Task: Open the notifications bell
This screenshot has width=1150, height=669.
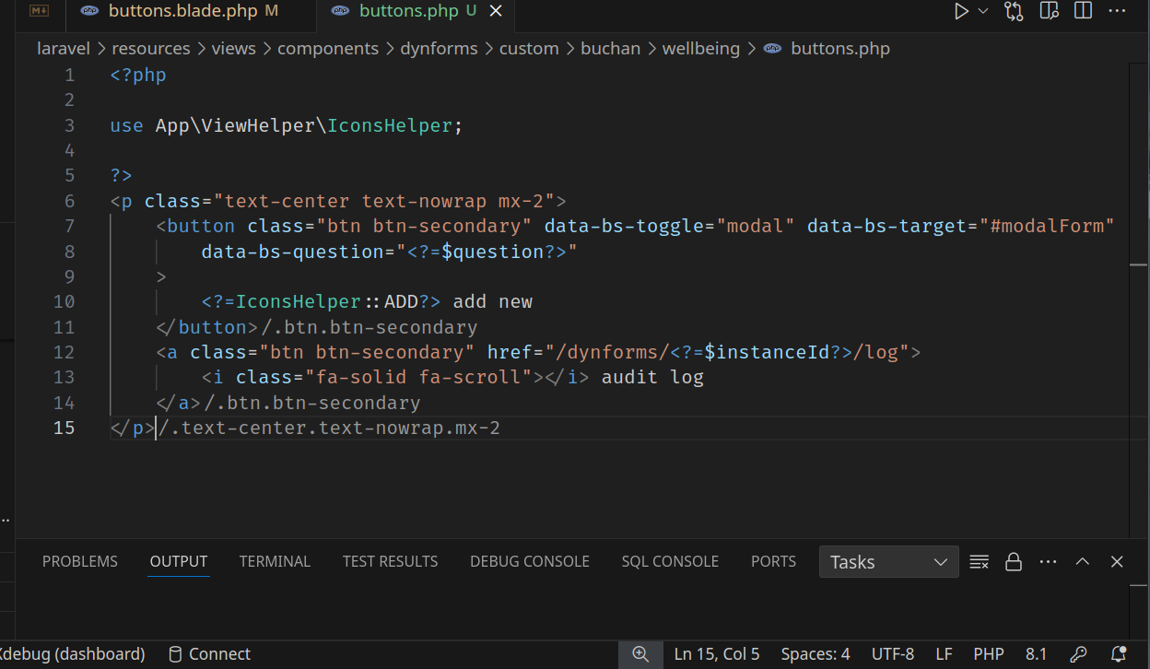Action: (1119, 654)
